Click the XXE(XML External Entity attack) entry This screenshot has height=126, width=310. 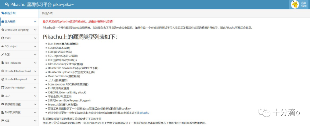click(67, 92)
